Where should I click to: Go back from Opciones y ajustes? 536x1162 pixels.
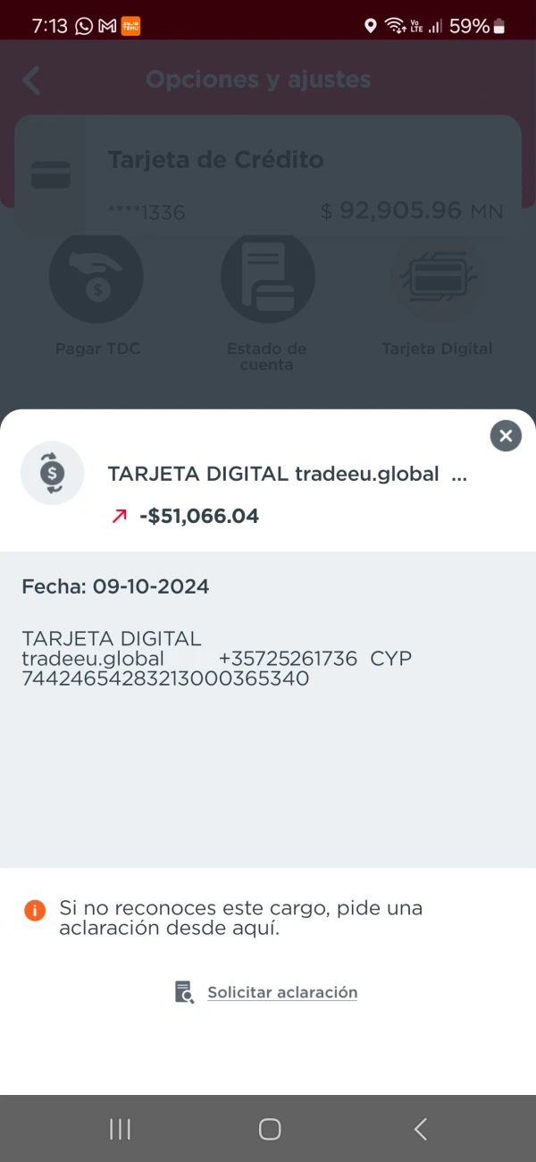point(32,80)
